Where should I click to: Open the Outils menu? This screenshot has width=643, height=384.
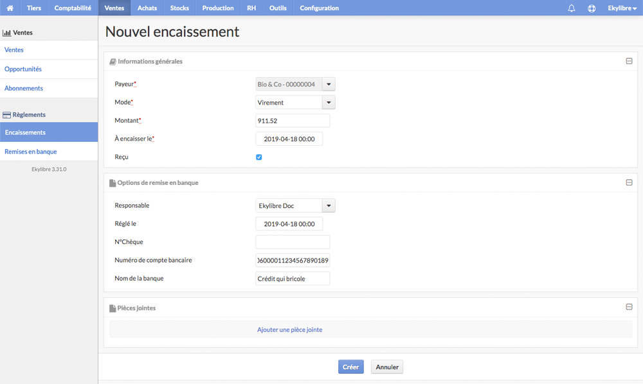278,8
